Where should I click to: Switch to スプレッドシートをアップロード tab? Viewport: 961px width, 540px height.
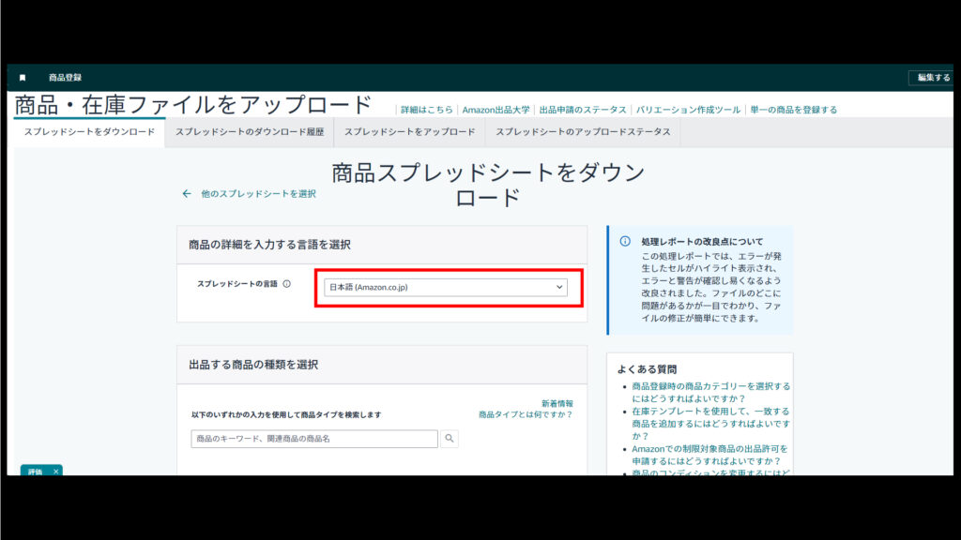tap(409, 131)
